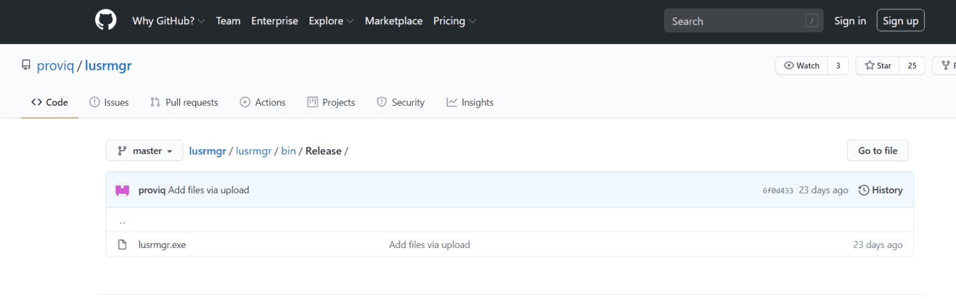Viewport: 956px width, 299px height.
Task: Open the Pull requests tab
Action: 184,103
